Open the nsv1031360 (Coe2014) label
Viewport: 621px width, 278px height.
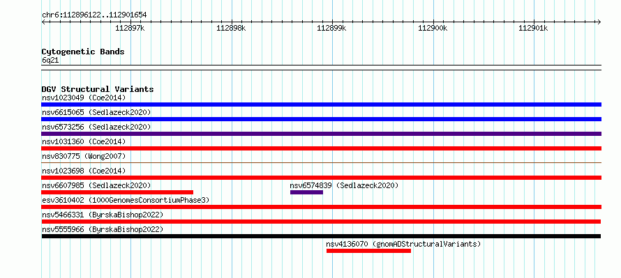click(84, 141)
